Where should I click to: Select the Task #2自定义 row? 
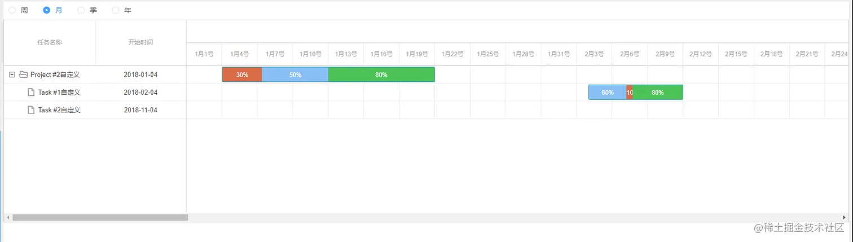tap(95, 110)
